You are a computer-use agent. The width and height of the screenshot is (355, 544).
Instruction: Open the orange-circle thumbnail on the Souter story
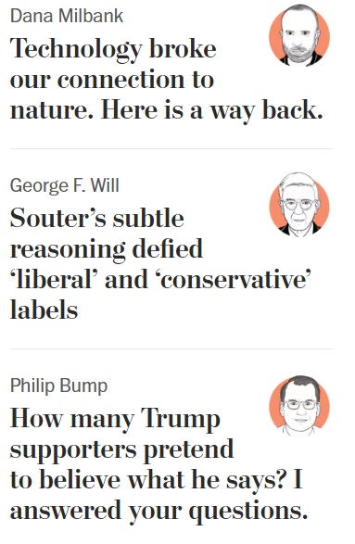299,205
